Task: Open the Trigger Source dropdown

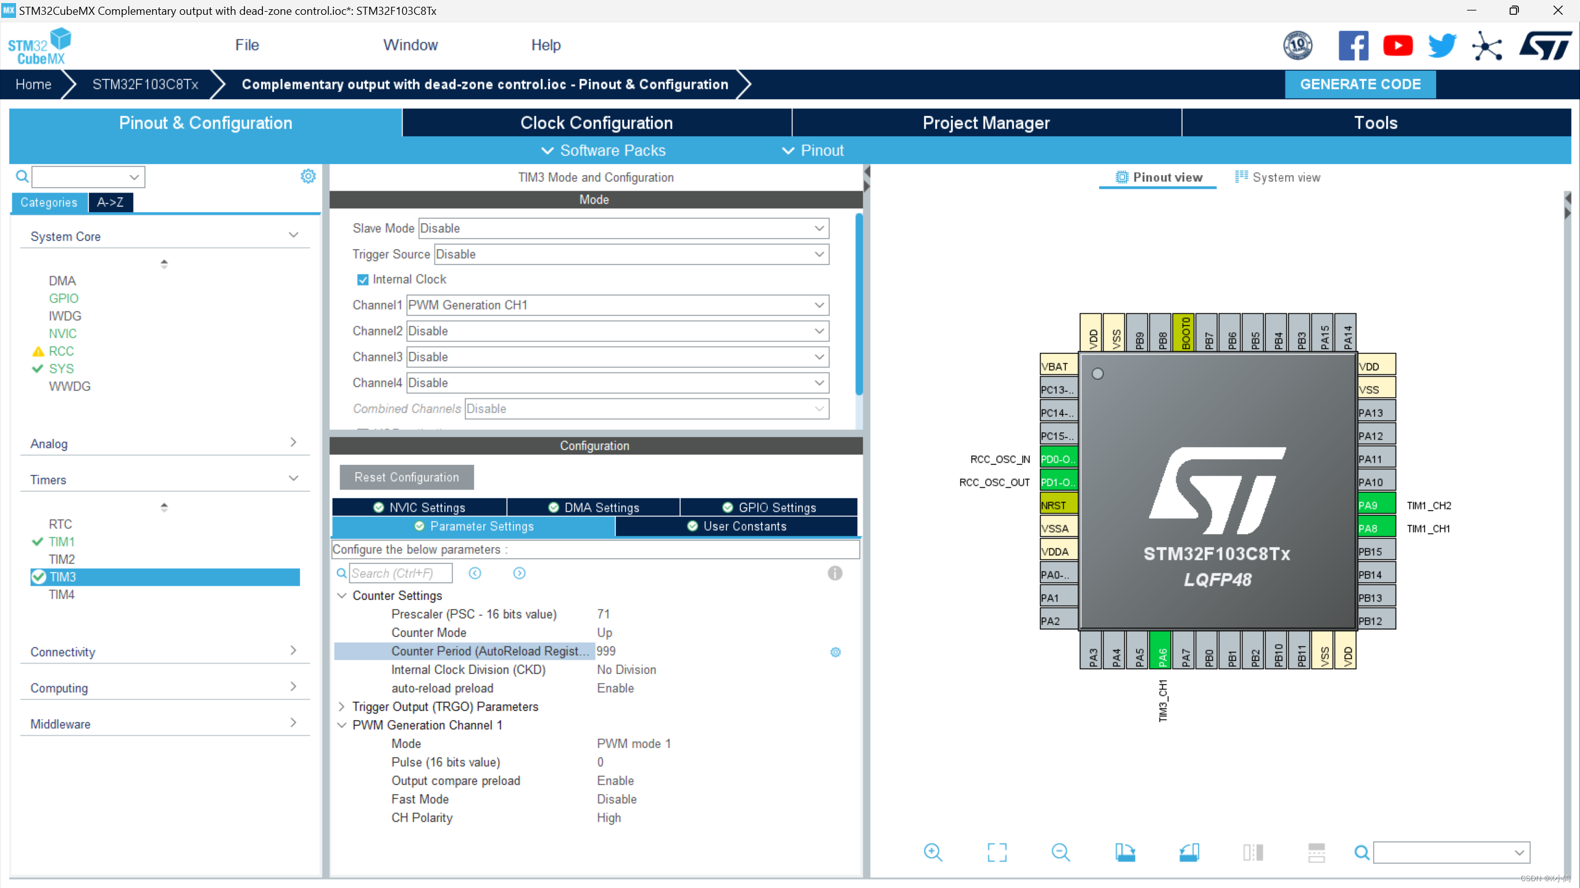Action: (x=631, y=254)
